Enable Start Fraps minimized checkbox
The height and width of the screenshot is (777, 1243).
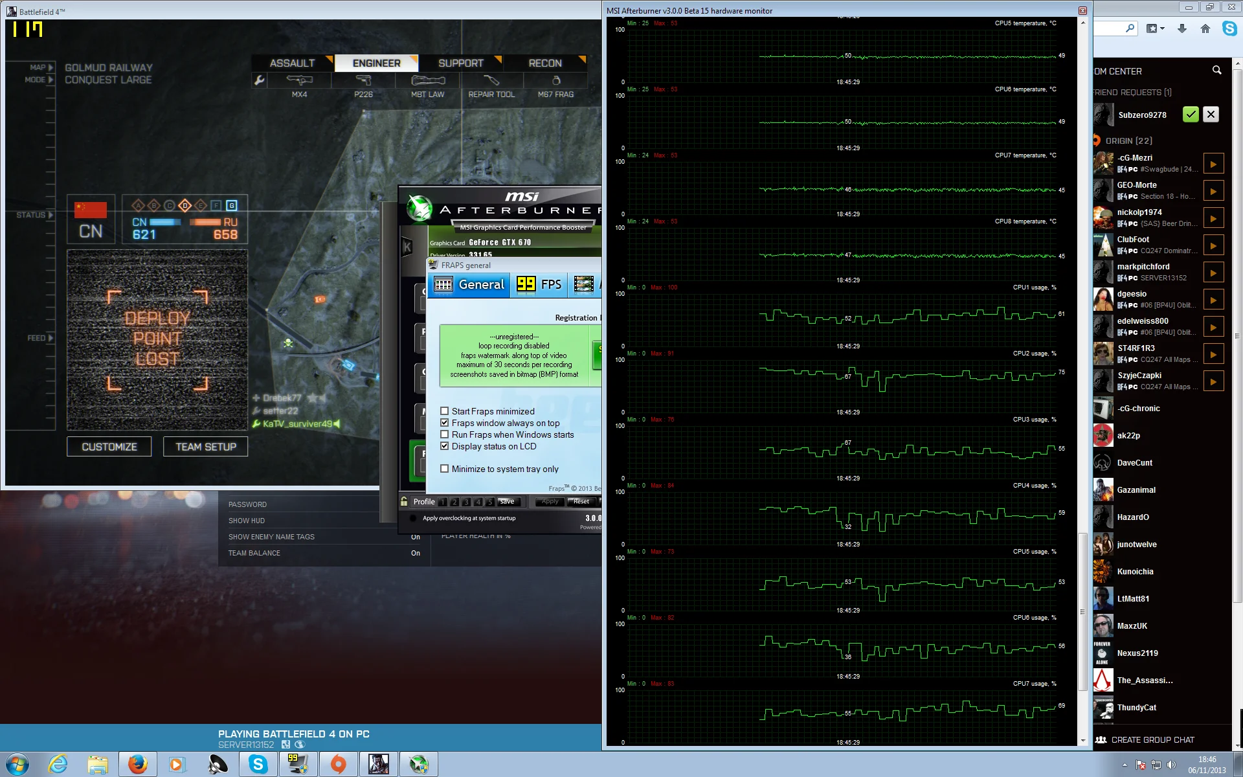444,411
